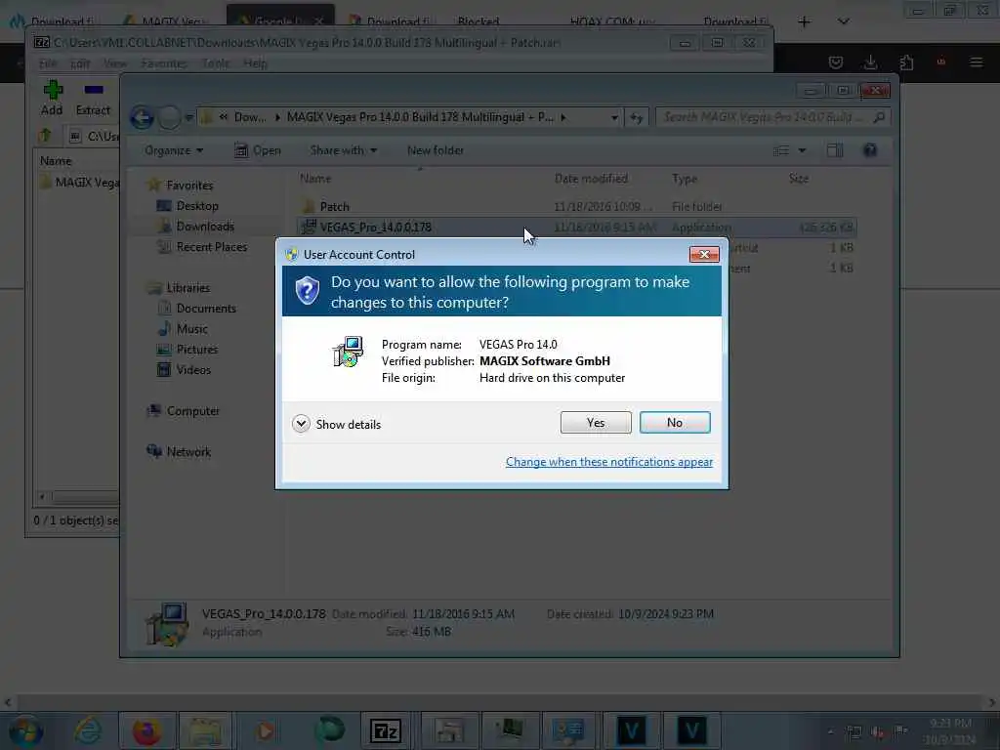Open recent locations dropdown beside navigation buttons
The image size is (1000, 750).
pos(188,117)
